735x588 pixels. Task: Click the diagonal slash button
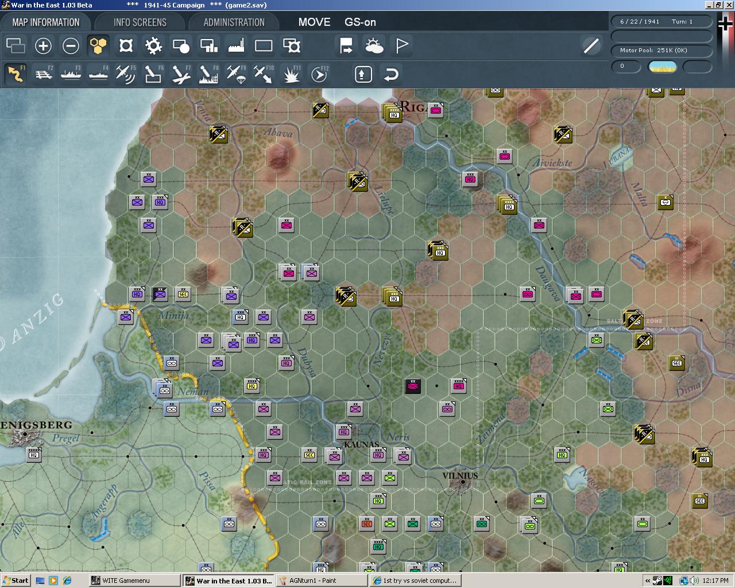tap(591, 45)
